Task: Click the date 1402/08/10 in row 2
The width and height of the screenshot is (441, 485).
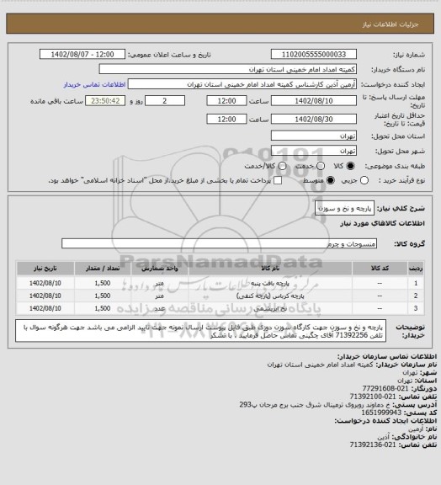Action: 45,296
